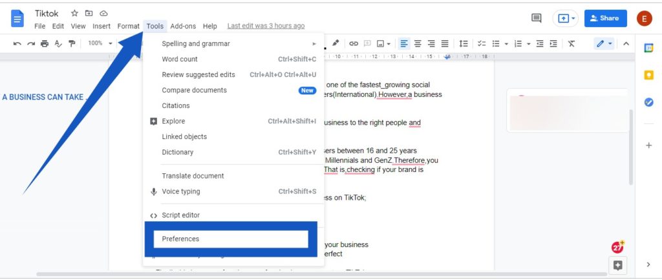Open the Help menu
The image size is (662, 280).
(210, 26)
